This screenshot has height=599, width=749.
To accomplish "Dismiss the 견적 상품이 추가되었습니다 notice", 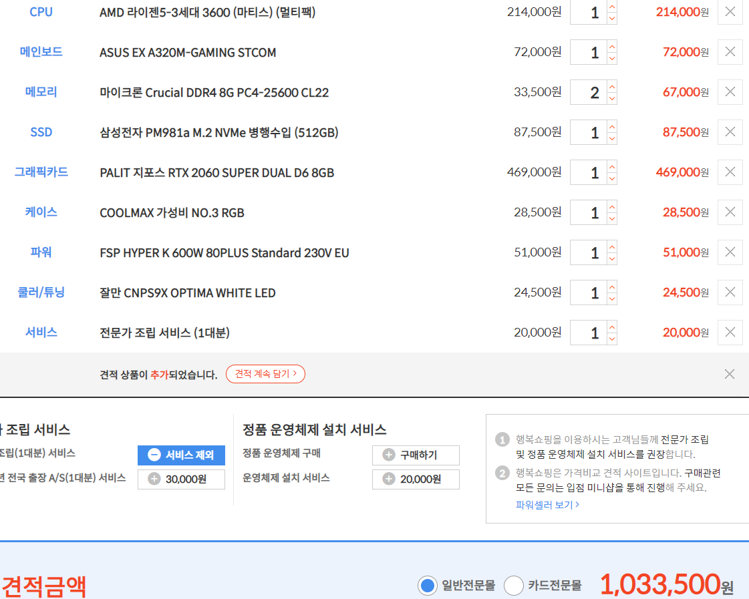I will (x=730, y=374).
